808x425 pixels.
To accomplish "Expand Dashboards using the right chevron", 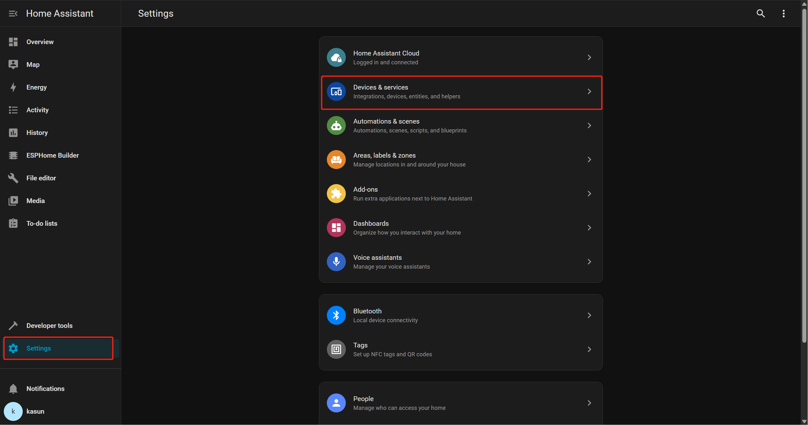I will [x=589, y=228].
